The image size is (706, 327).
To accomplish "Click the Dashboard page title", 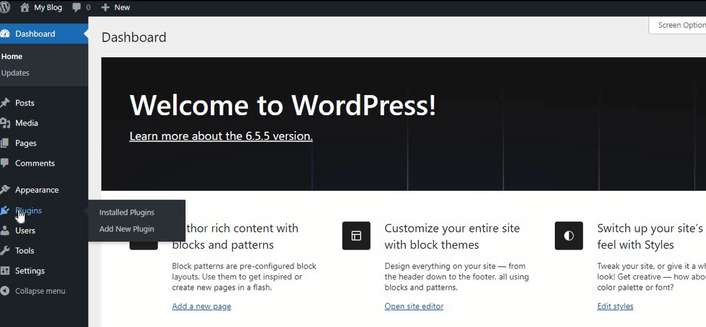I will [x=134, y=37].
